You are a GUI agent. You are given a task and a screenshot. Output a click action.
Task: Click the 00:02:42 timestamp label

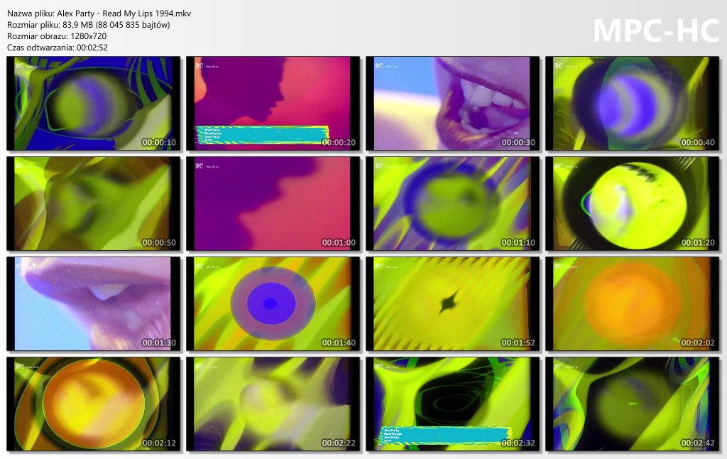tap(698, 443)
